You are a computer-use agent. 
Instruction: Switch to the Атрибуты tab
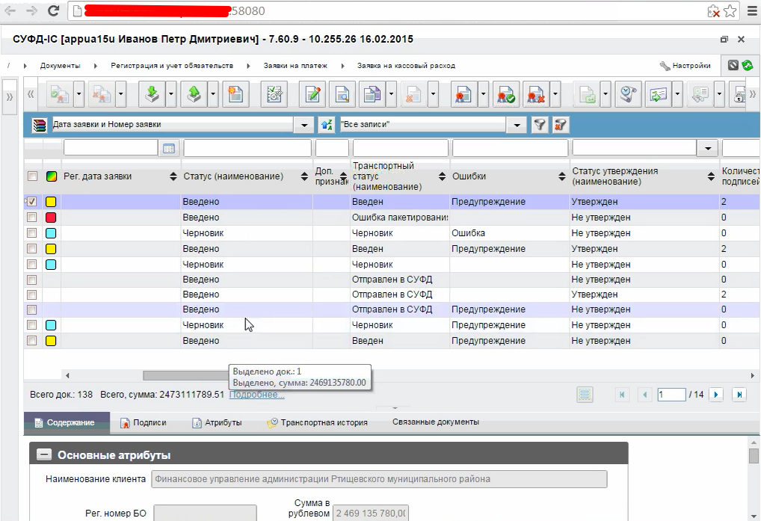(217, 422)
